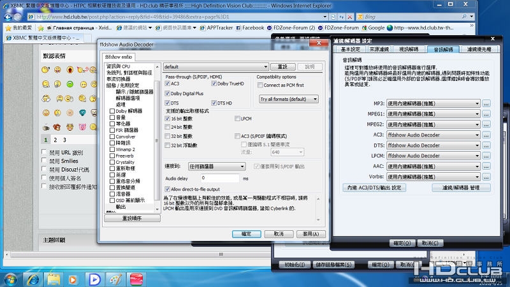Insert the green face emoticon

(70, 84)
